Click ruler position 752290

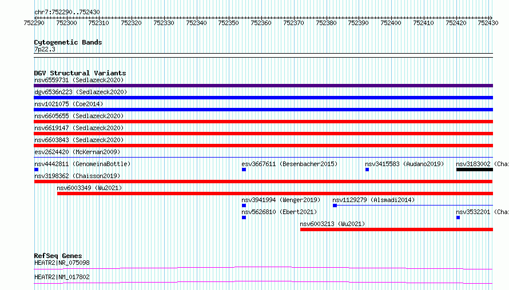point(34,23)
